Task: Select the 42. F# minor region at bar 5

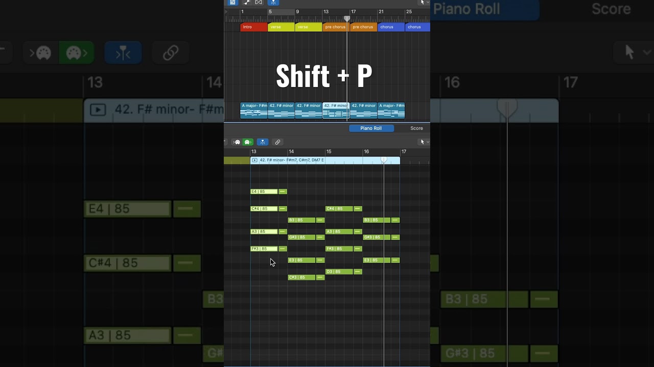Action: [x=282, y=111]
